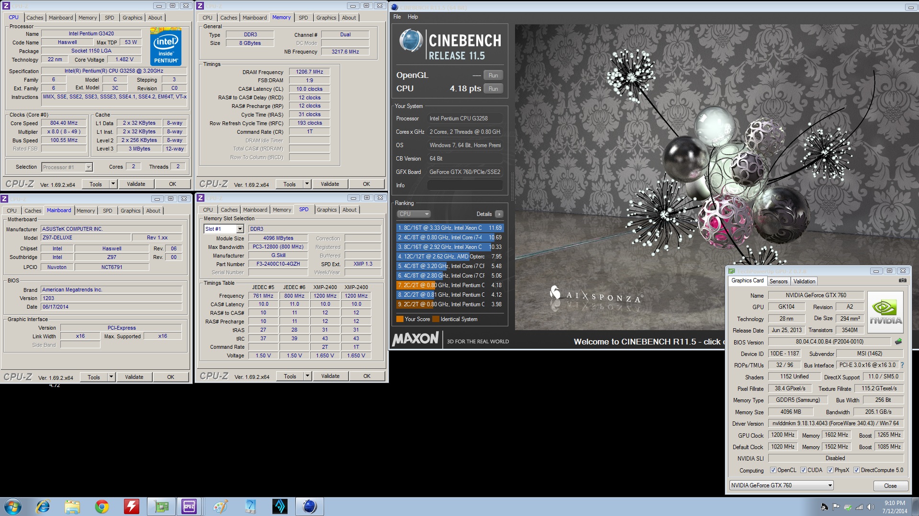Toggle the PhysX checkbox in GPU-Z
The width and height of the screenshot is (919, 516).
[x=830, y=470]
